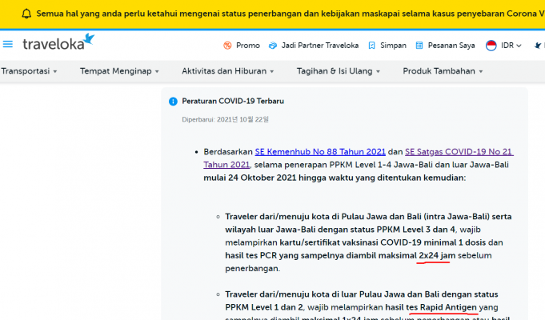Image resolution: width=545 pixels, height=320 pixels.
Task: Open SE Kemenhub No 88 Tahun 2021 link
Action: (x=320, y=152)
